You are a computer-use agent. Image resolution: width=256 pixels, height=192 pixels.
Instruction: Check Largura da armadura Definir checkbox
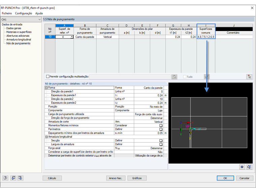click(x=161, y=144)
